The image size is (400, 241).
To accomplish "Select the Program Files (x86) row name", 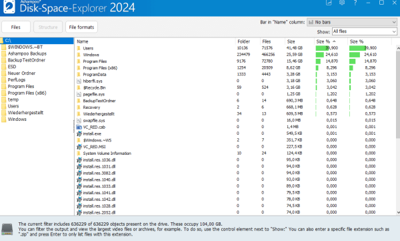I will tap(100, 67).
